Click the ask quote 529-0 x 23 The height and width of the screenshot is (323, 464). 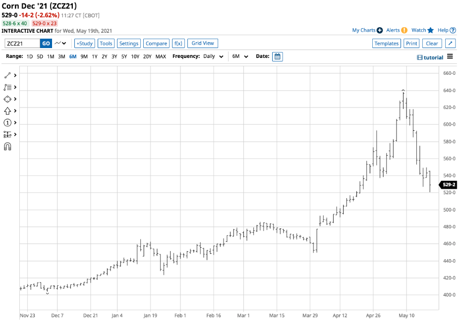pyautogui.click(x=45, y=23)
